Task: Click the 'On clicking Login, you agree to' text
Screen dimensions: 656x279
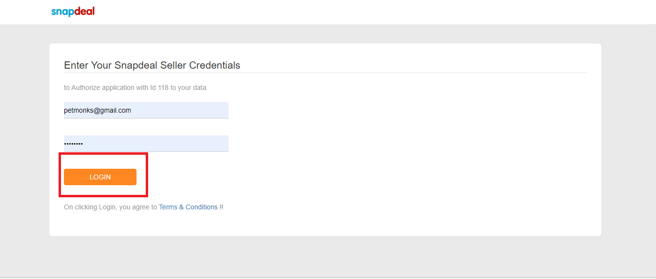Action: coord(110,207)
